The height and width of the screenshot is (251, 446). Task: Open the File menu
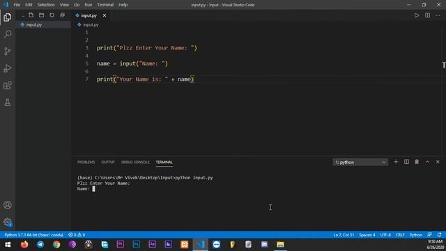coord(17,5)
